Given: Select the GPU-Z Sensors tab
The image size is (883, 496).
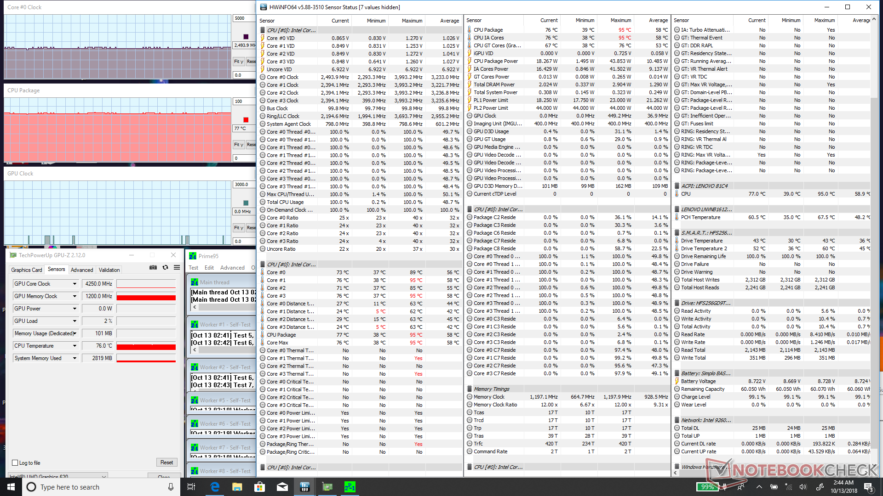Looking at the screenshot, I should [x=57, y=270].
